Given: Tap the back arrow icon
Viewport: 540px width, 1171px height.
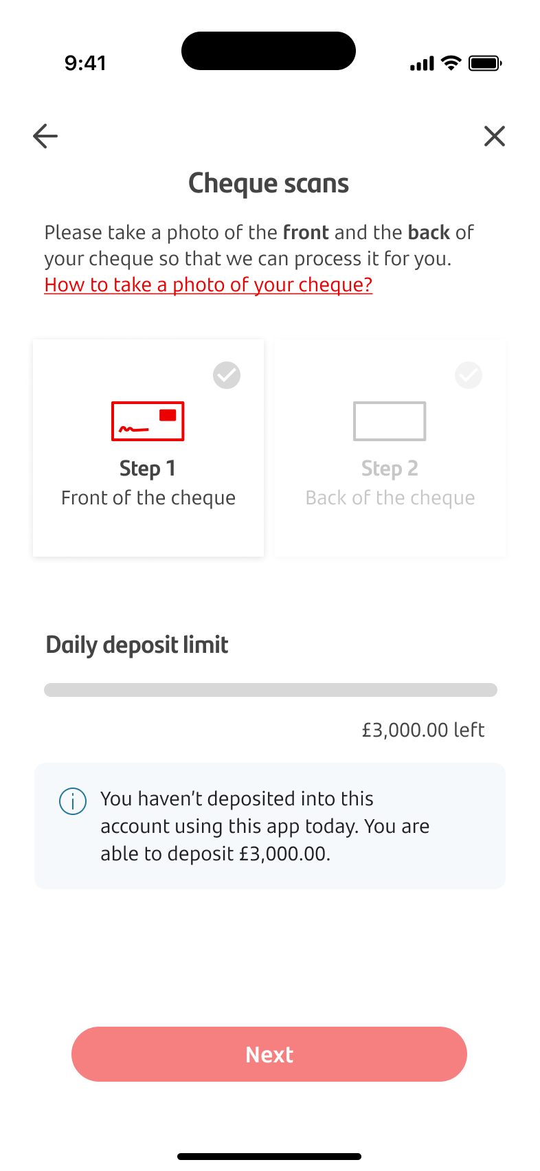Looking at the screenshot, I should click(45, 136).
